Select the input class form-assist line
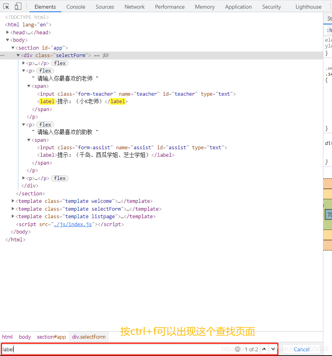Screen dimensions: 332x356 (x=132, y=147)
